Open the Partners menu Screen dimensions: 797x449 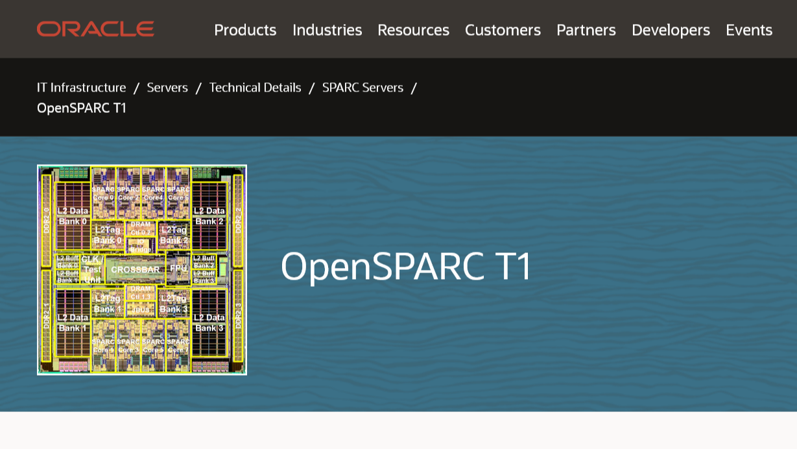coord(586,30)
